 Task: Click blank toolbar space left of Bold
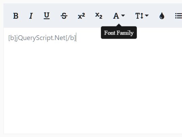tap(8, 16)
